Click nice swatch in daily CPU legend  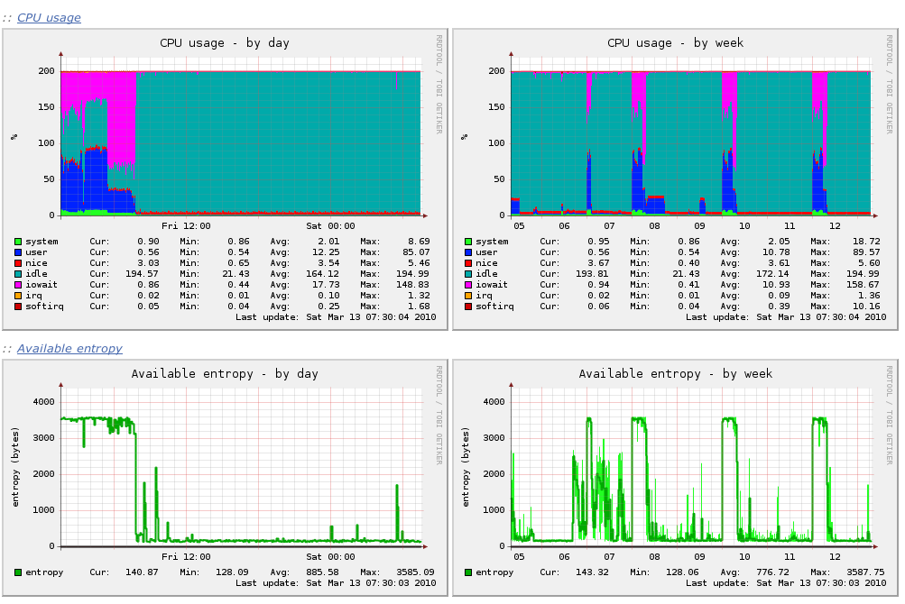(x=18, y=263)
